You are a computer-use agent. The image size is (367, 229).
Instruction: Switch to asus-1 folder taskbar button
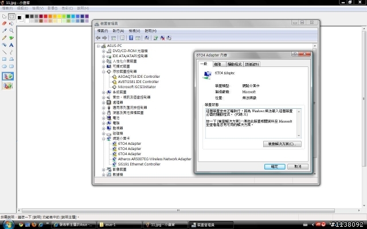pyautogui.click(x=119, y=225)
